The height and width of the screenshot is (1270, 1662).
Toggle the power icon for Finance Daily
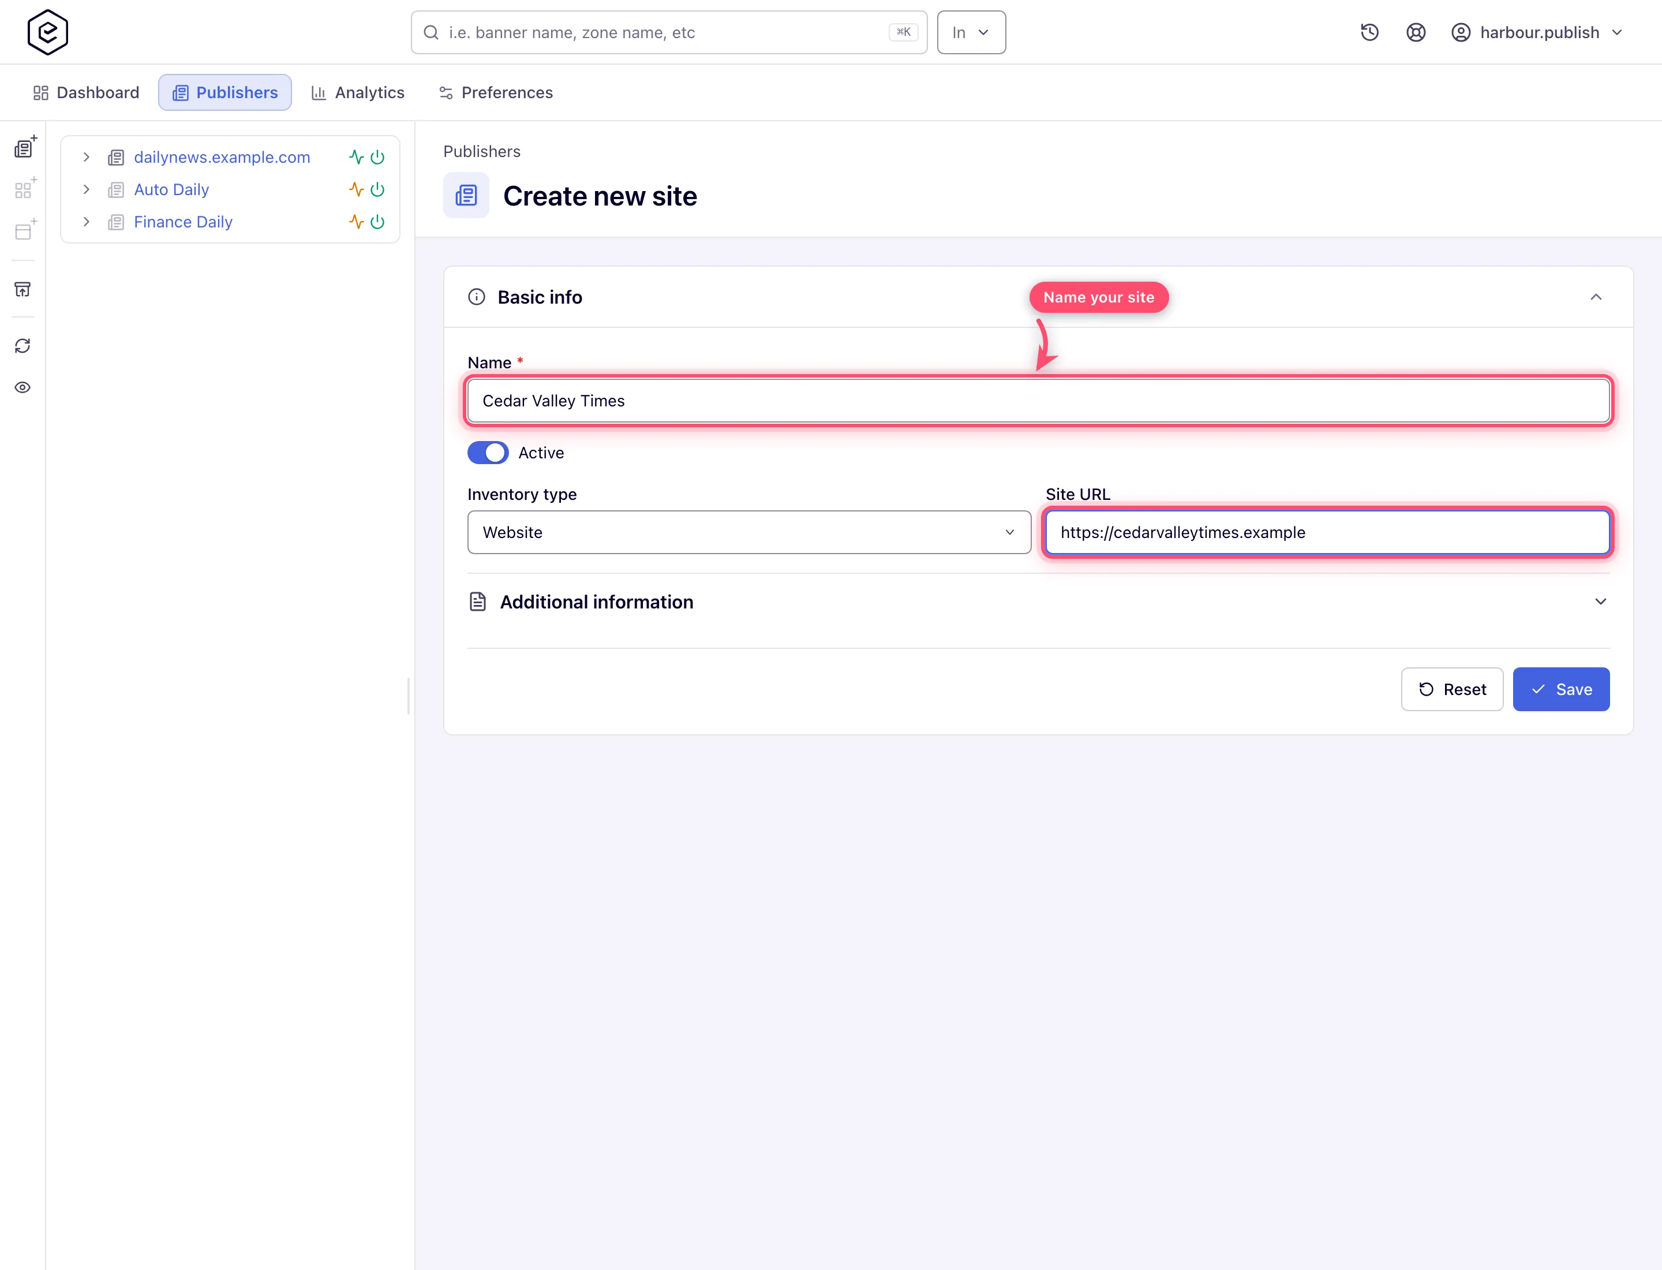(377, 222)
